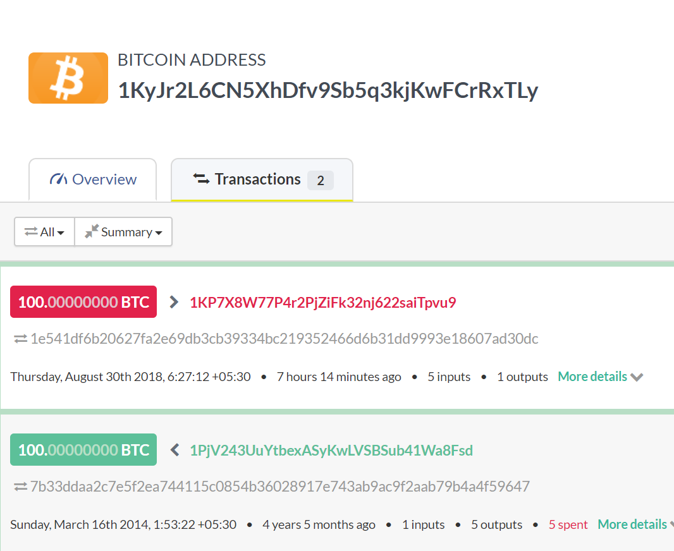Switch to the Overview tab
The width and height of the screenshot is (674, 551).
pos(93,179)
